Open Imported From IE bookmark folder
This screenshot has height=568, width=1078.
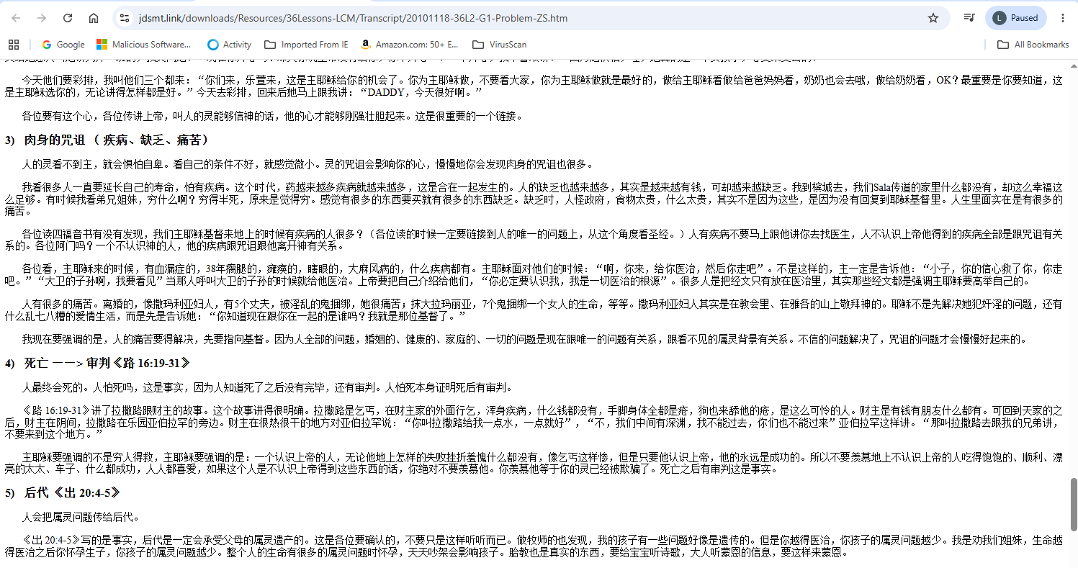306,45
